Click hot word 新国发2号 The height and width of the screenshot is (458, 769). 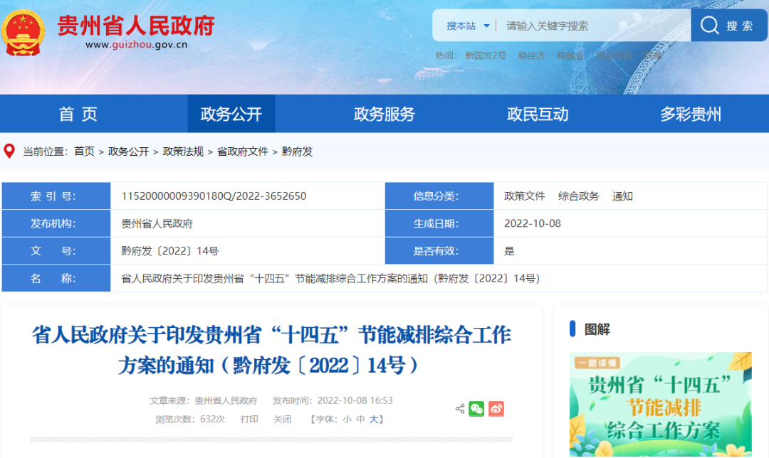485,56
